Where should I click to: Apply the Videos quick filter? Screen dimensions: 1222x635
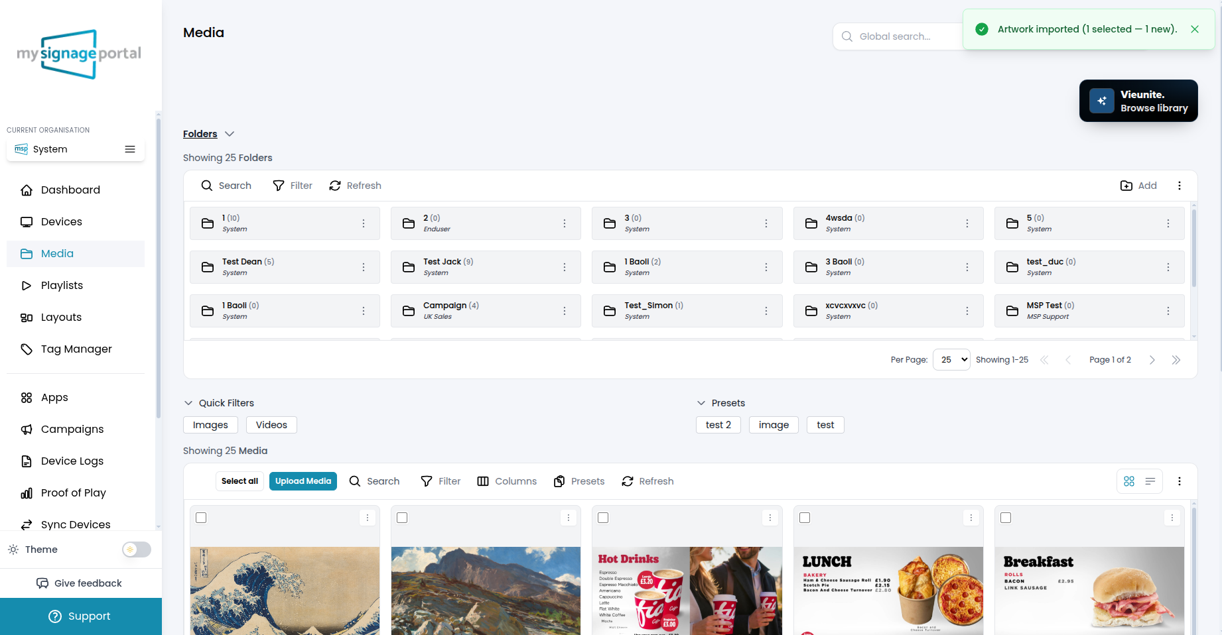pos(271,425)
